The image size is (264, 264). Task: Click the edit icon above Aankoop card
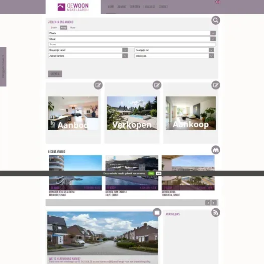pyautogui.click(x=216, y=85)
